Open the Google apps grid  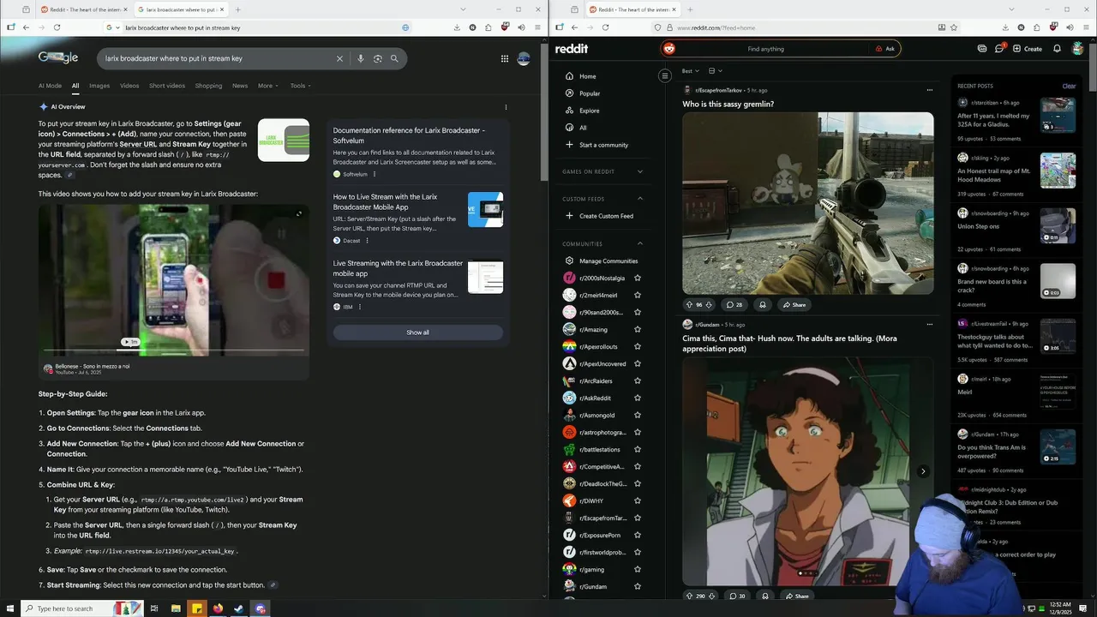click(505, 59)
